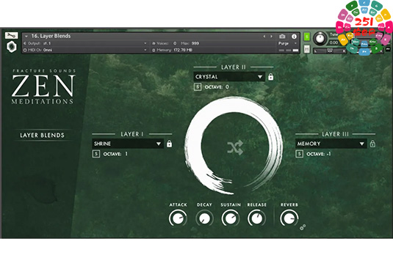Screen dimensions: 393x266
Task: Lock Layer III Memory selection
Action: coord(372,144)
